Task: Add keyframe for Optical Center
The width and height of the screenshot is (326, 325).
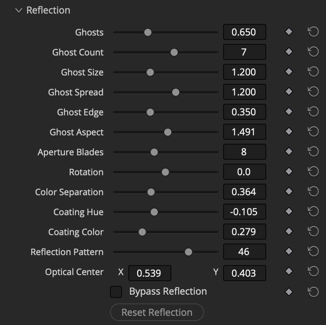Action: click(x=289, y=271)
